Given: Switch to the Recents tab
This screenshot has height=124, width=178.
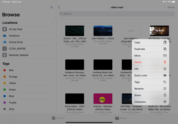Looking at the screenshot, I should point(58,118).
